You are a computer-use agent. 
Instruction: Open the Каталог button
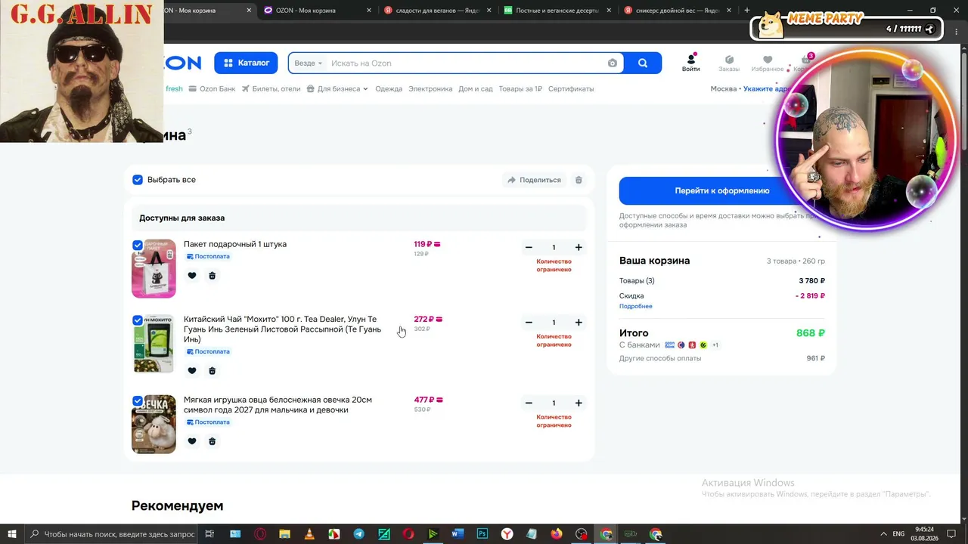[246, 63]
